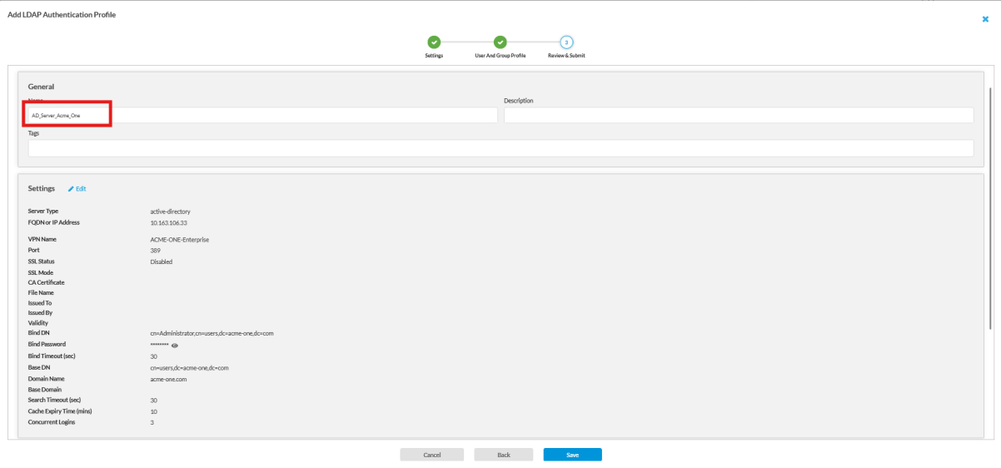1001x468 pixels.
Task: Edit the Settings section
Action: (x=77, y=189)
